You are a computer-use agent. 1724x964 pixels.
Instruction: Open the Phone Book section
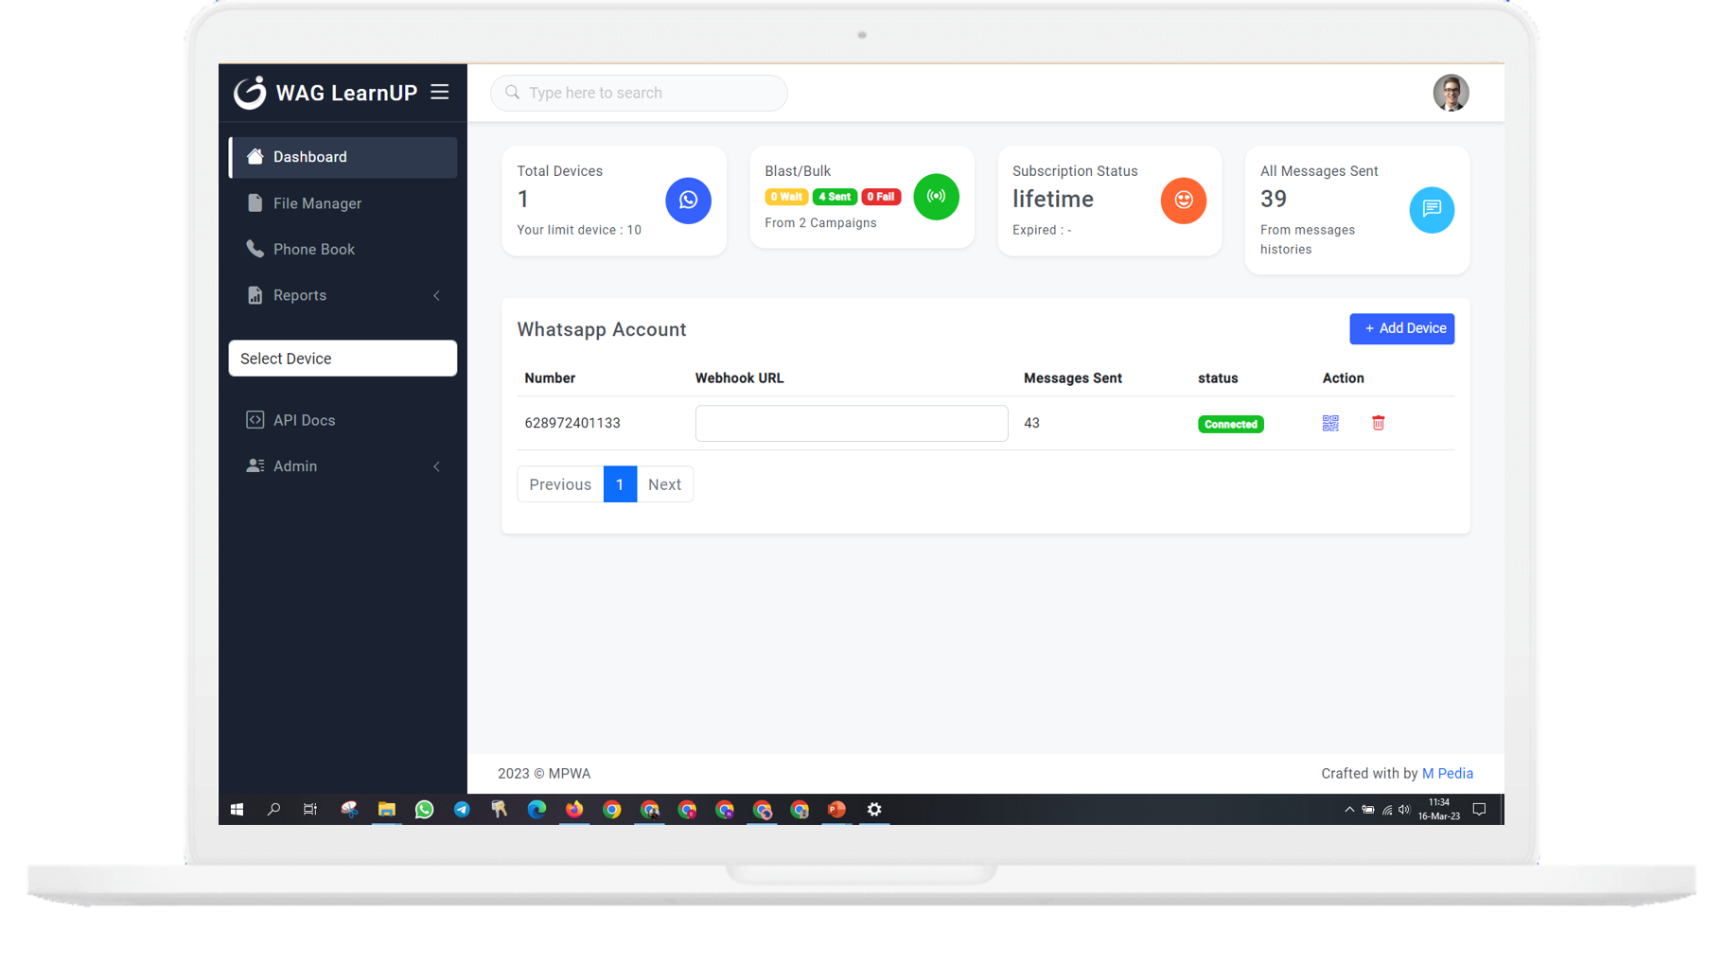pos(313,249)
